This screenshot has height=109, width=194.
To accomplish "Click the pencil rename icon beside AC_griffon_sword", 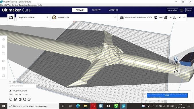I will pyautogui.click(x=10, y=91).
